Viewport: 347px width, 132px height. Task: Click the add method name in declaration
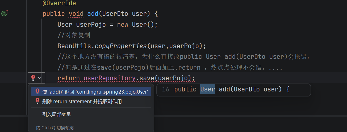click(x=93, y=14)
